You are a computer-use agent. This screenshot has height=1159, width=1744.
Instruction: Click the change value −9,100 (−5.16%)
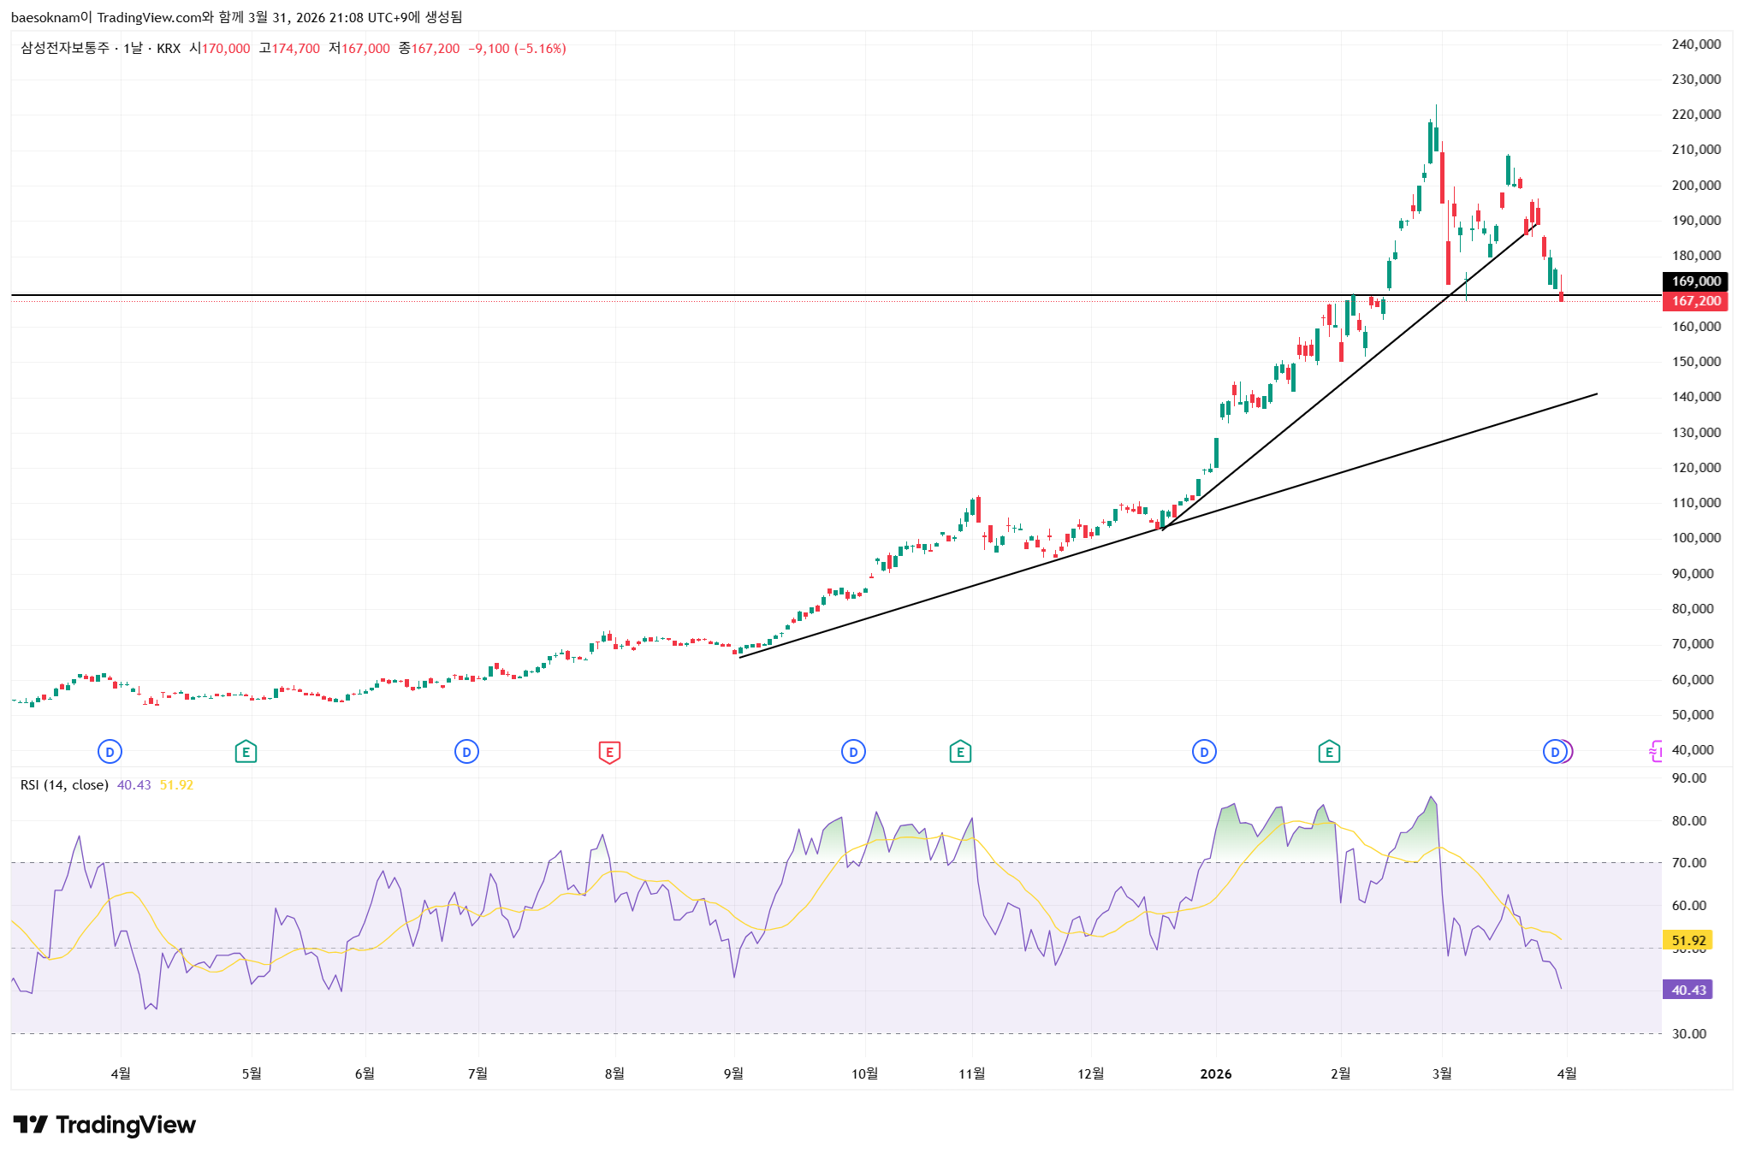[517, 49]
